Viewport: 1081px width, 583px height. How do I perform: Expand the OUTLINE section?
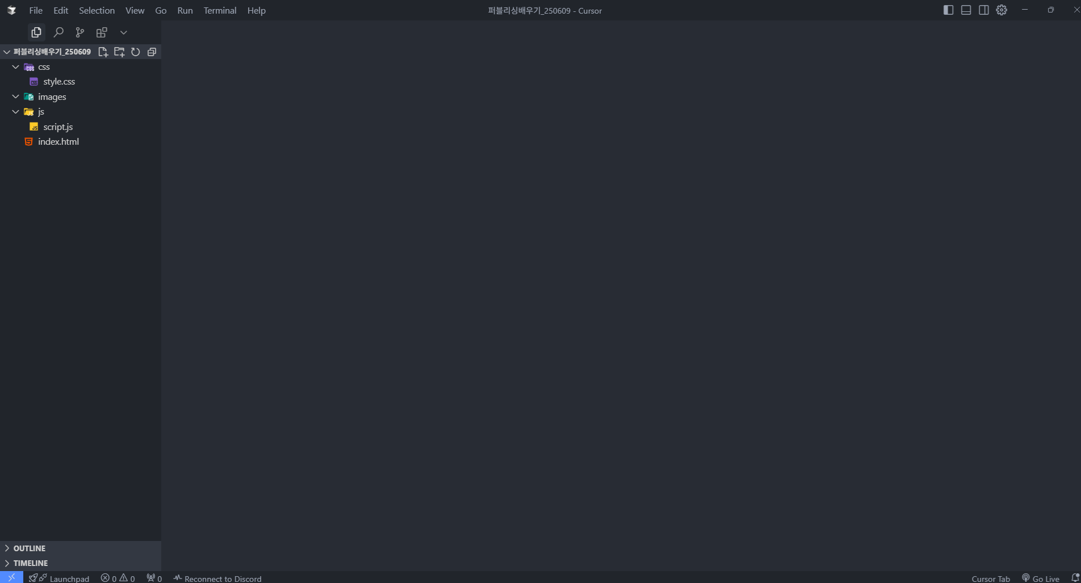coord(30,548)
